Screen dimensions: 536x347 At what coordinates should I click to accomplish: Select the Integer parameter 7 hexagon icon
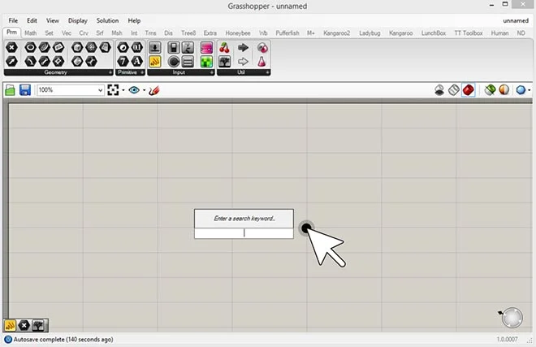(x=123, y=62)
